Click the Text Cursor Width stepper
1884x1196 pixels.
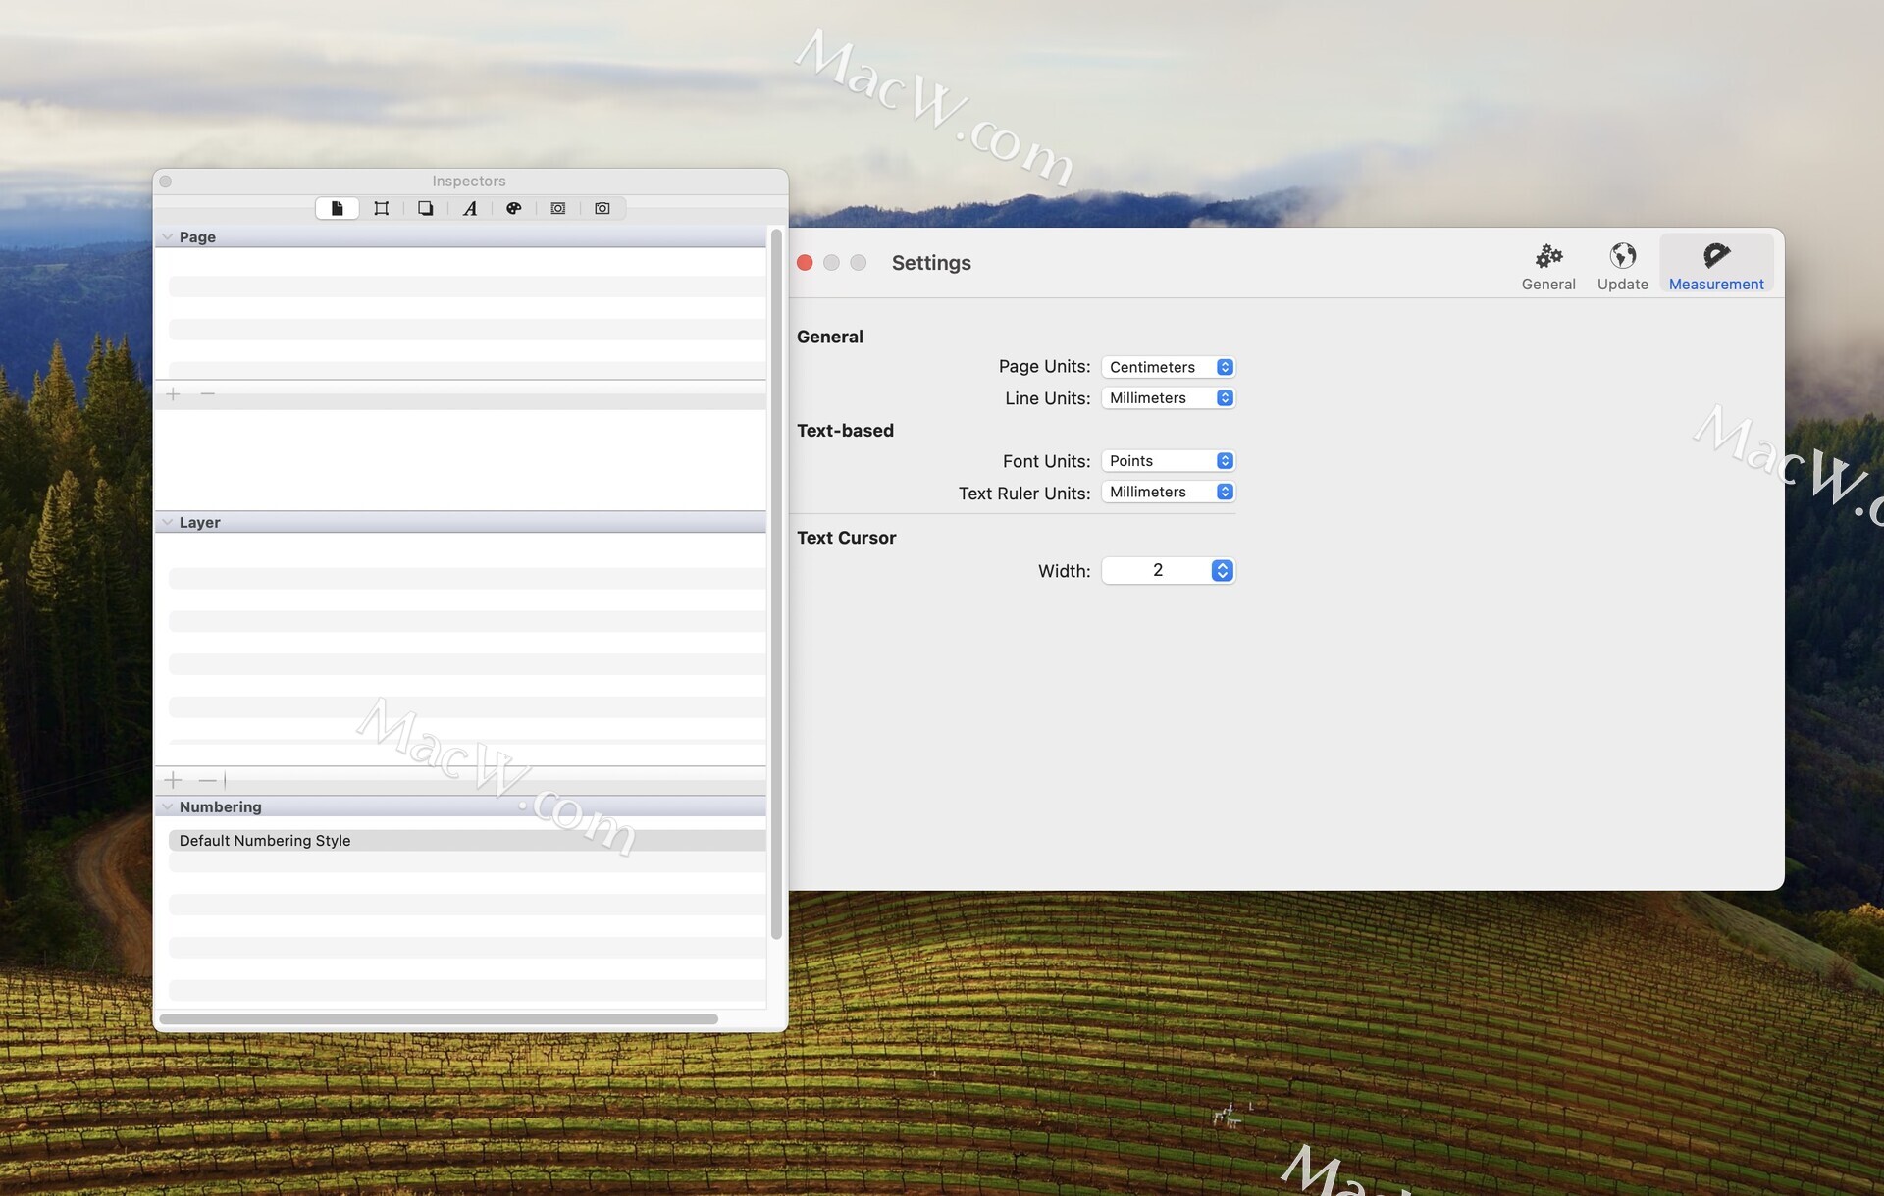[1222, 571]
